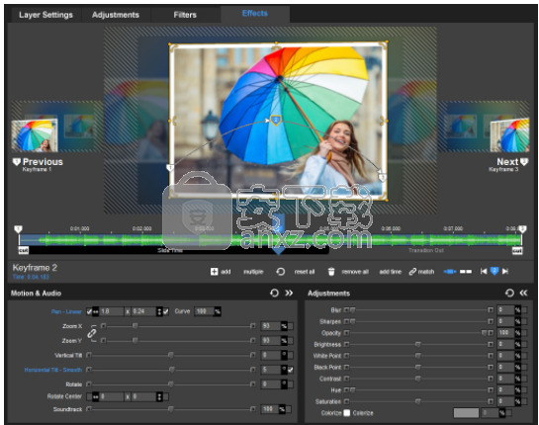Click the Curve percentage field

pos(205,311)
